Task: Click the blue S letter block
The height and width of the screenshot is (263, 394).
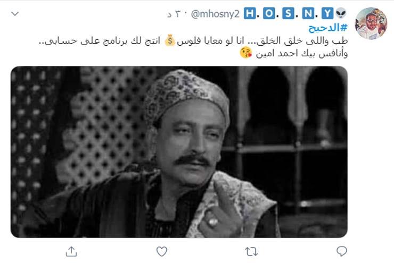Action: click(288, 13)
